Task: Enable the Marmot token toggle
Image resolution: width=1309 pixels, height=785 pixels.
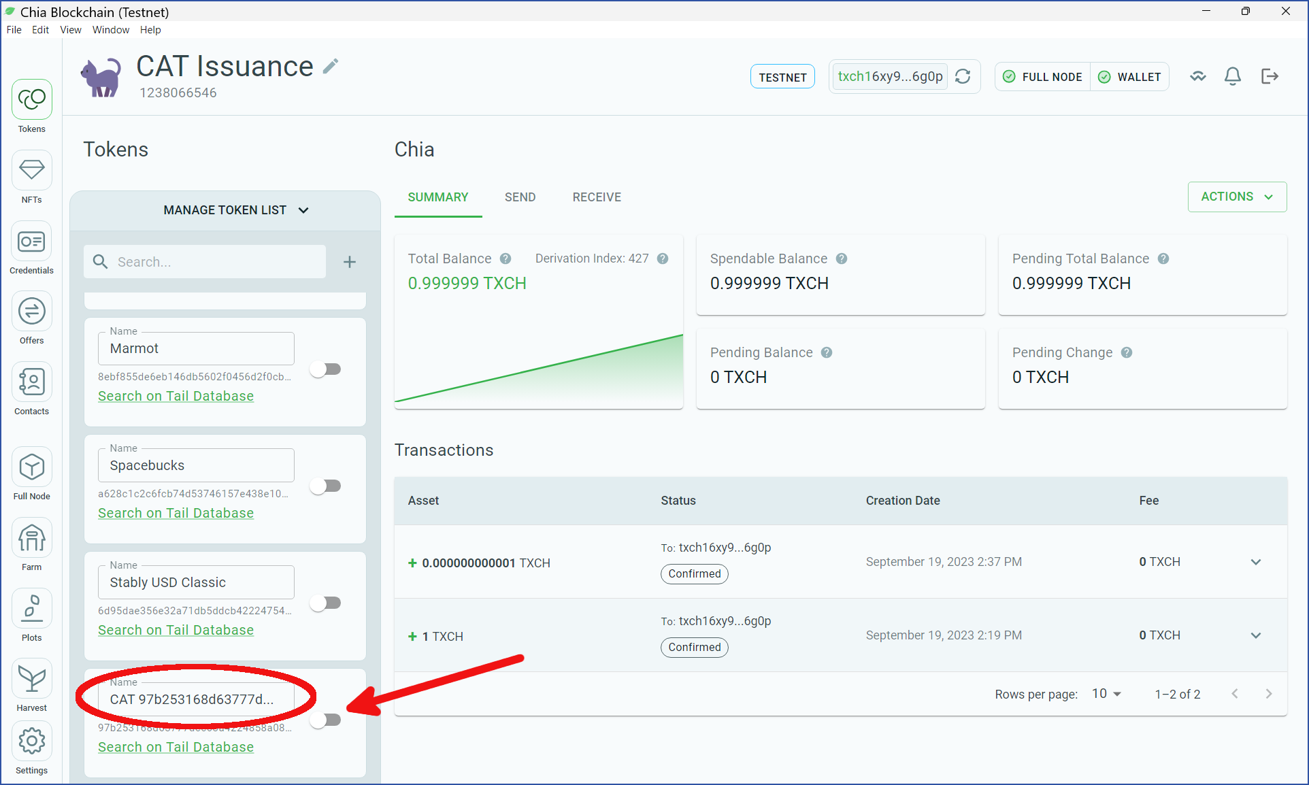Action: click(326, 369)
